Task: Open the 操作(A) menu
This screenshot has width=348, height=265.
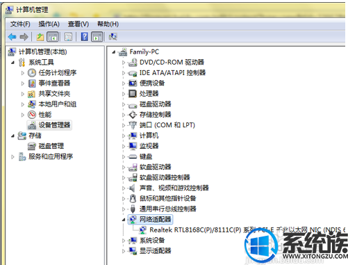Action: (x=49, y=24)
